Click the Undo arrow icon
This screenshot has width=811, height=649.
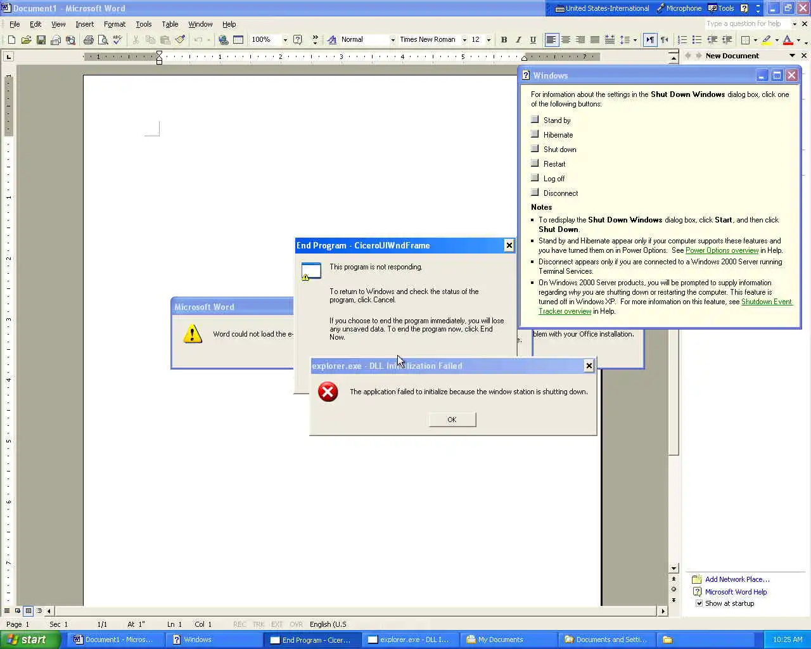[198, 40]
